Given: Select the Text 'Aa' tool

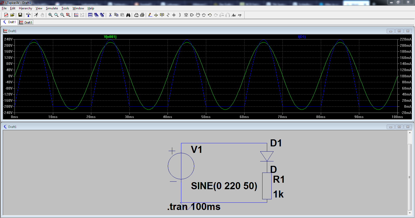Looking at the screenshot, I should click(x=234, y=15).
